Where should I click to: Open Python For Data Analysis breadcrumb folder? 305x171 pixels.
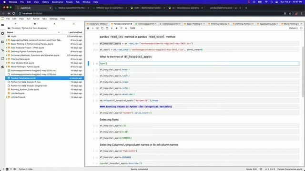pos(34,28)
